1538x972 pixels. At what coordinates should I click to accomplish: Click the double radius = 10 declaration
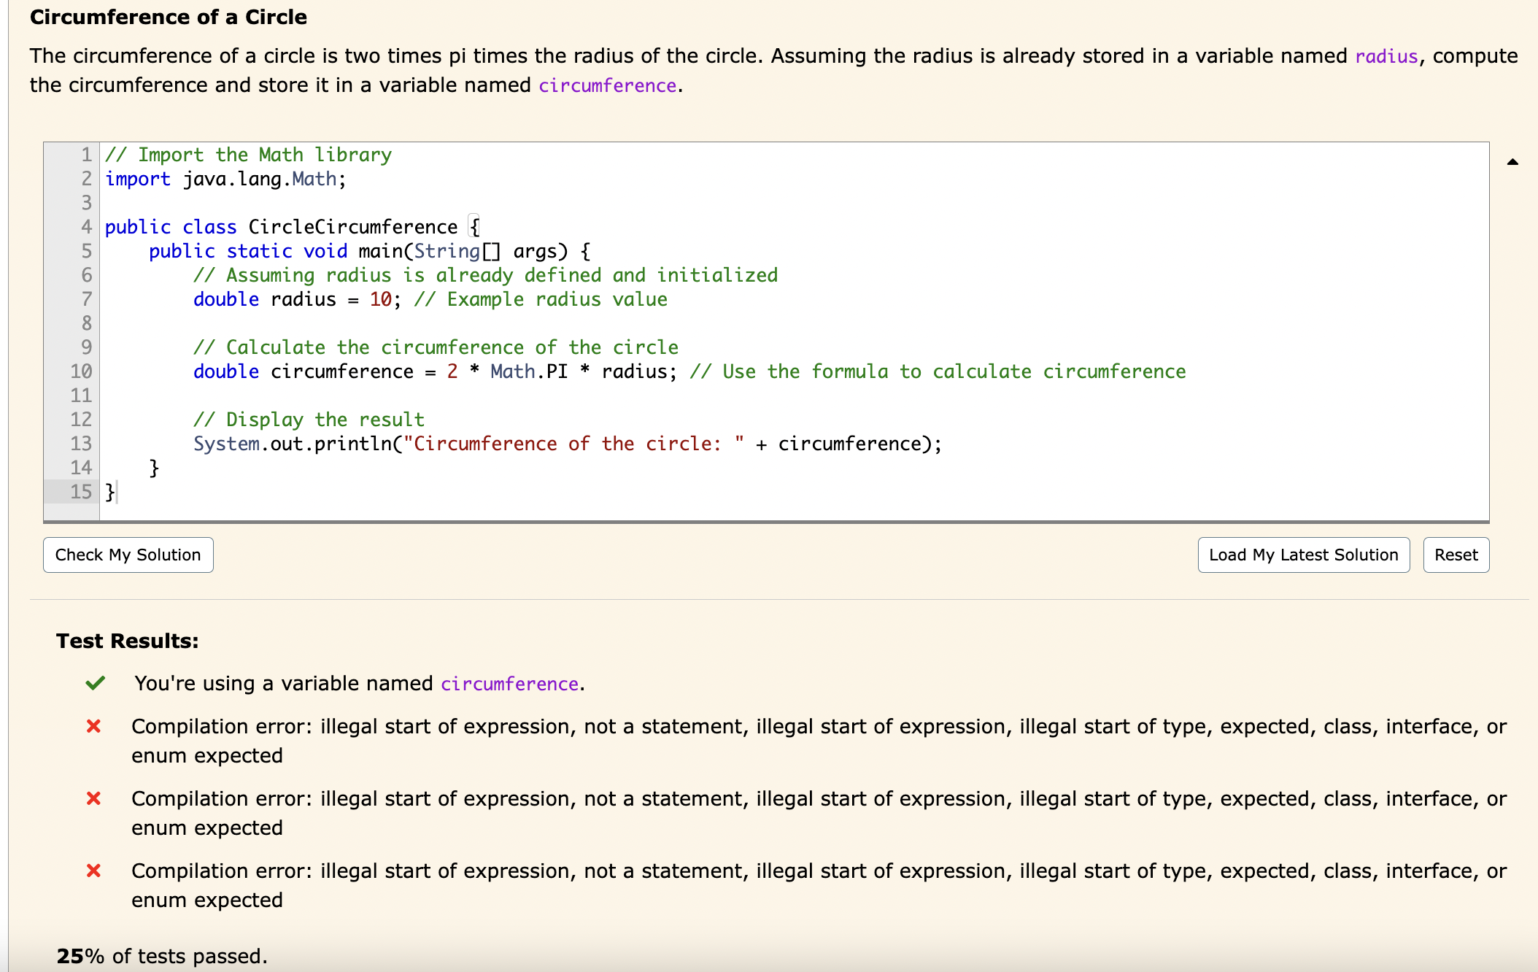pos(292,299)
